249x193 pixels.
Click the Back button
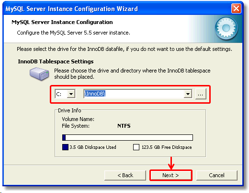(125, 175)
